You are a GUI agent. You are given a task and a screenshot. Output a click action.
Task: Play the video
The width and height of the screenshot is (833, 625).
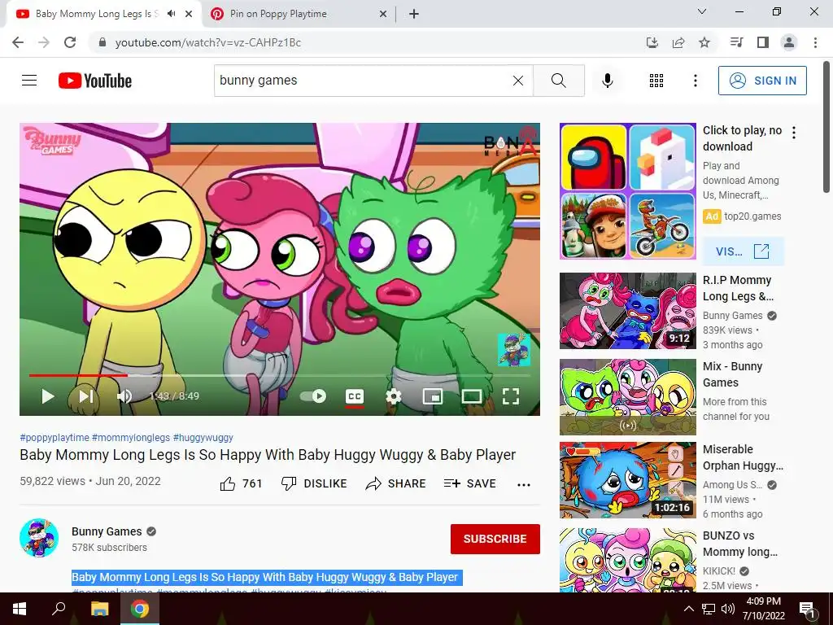point(48,396)
